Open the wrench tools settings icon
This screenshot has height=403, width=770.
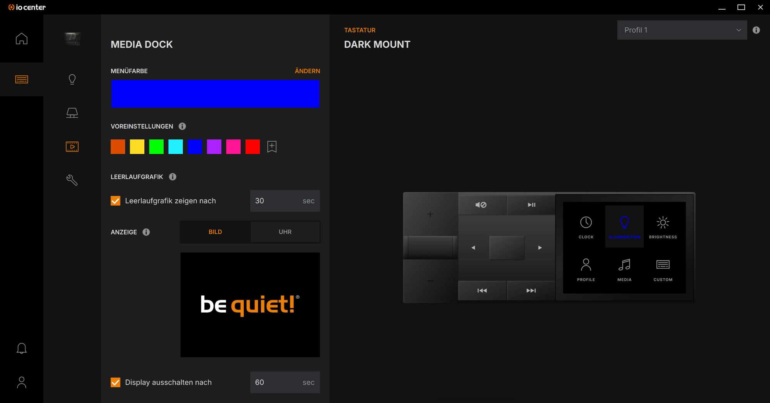tap(72, 180)
